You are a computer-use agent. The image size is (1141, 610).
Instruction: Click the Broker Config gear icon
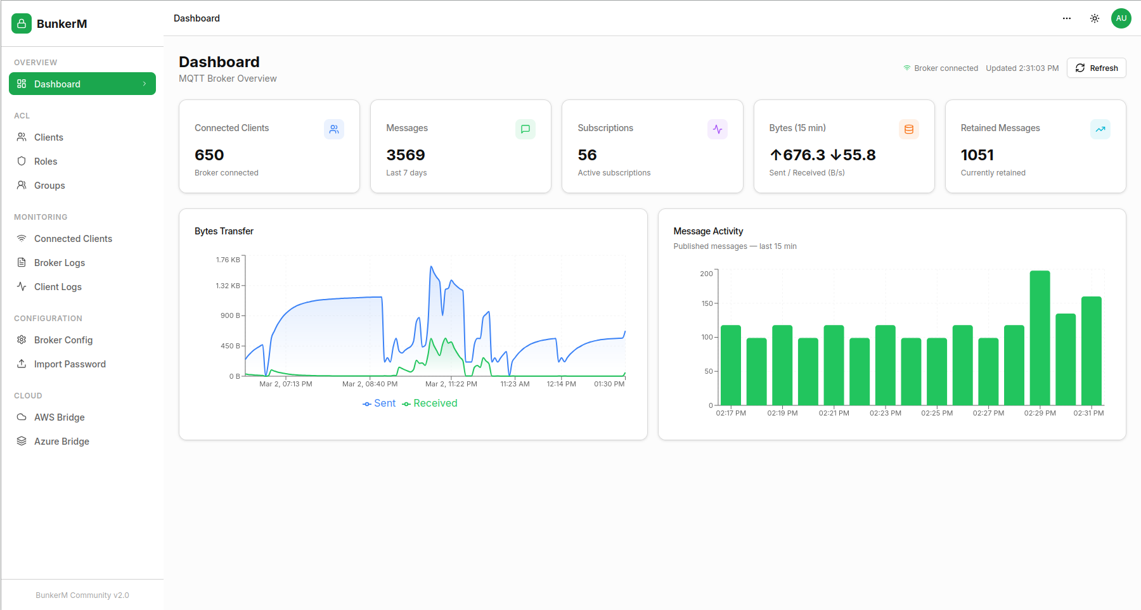pyautogui.click(x=22, y=340)
